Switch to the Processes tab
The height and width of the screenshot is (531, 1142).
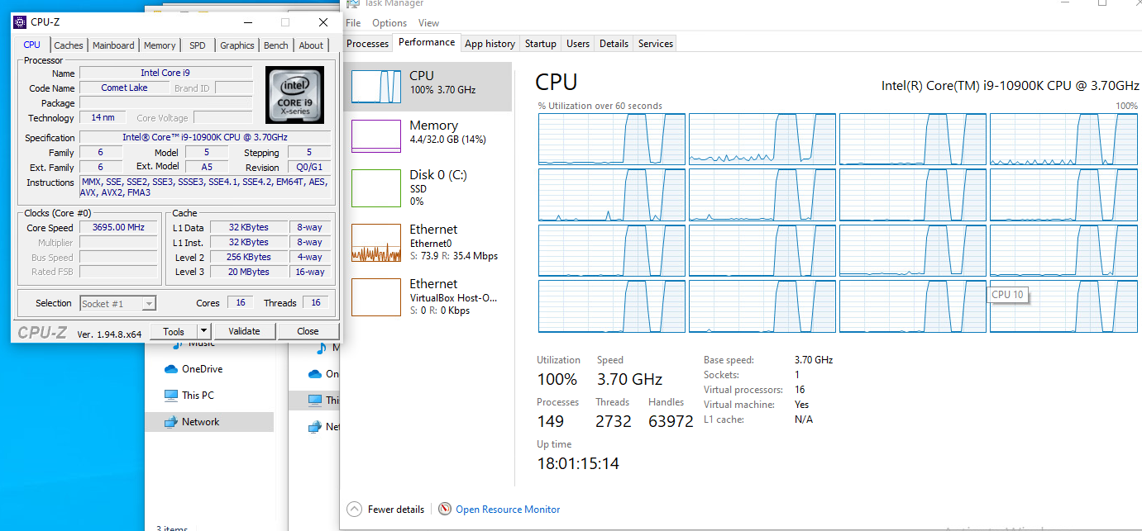(x=368, y=44)
